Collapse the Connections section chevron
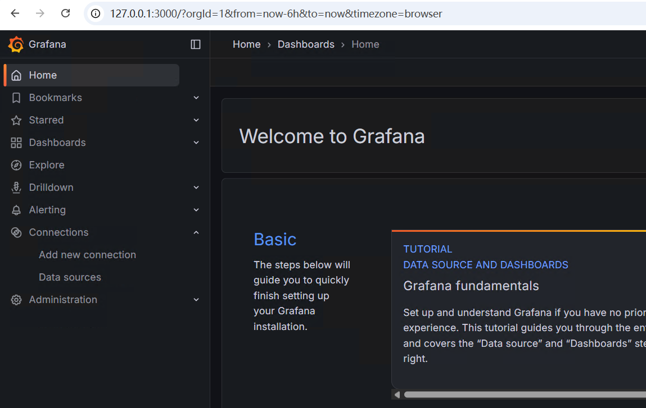Viewport: 646px width, 408px height. [x=196, y=232]
